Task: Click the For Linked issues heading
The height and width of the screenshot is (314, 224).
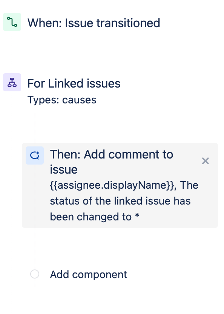Action: [74, 83]
